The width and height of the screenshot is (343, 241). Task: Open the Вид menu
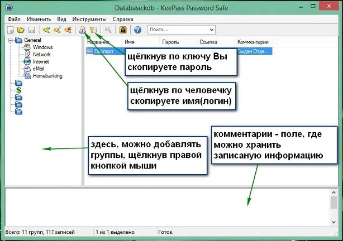[61, 19]
